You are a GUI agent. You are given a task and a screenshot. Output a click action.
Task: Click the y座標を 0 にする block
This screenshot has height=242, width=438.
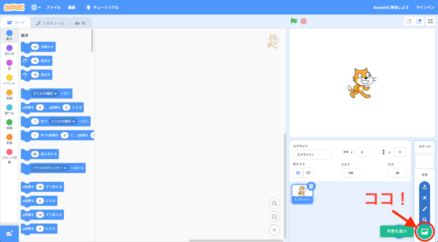pos(39,229)
